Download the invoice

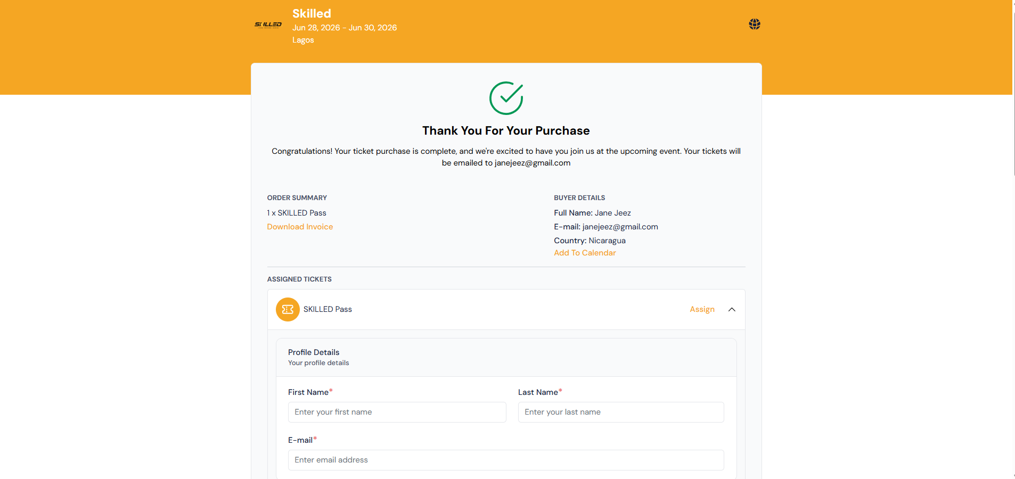(300, 227)
